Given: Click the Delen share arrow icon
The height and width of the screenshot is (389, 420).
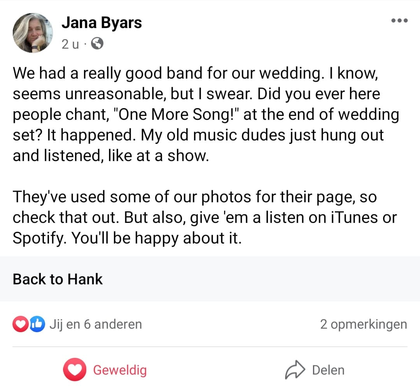Looking at the screenshot, I should tap(294, 370).
